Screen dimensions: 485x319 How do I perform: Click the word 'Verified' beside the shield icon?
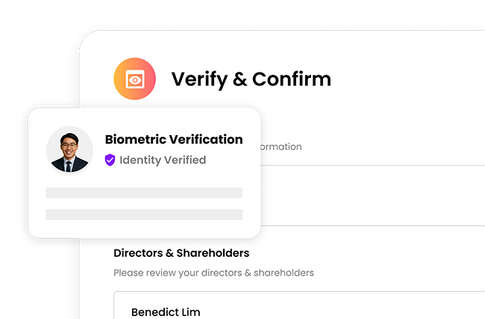click(185, 160)
